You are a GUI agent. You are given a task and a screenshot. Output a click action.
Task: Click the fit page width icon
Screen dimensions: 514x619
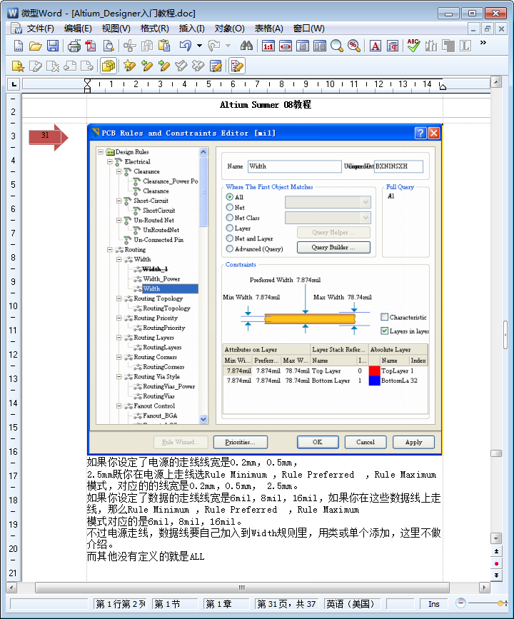point(286,46)
